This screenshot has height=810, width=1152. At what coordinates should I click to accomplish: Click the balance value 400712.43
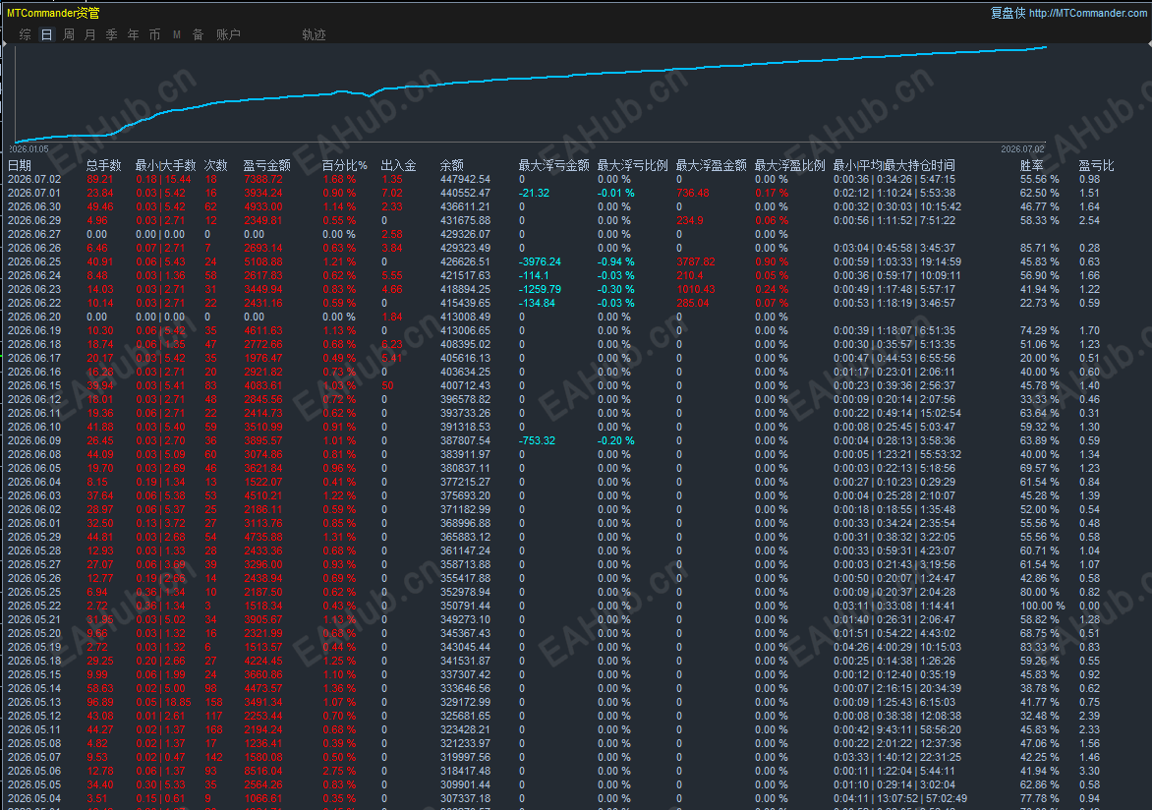click(x=465, y=386)
